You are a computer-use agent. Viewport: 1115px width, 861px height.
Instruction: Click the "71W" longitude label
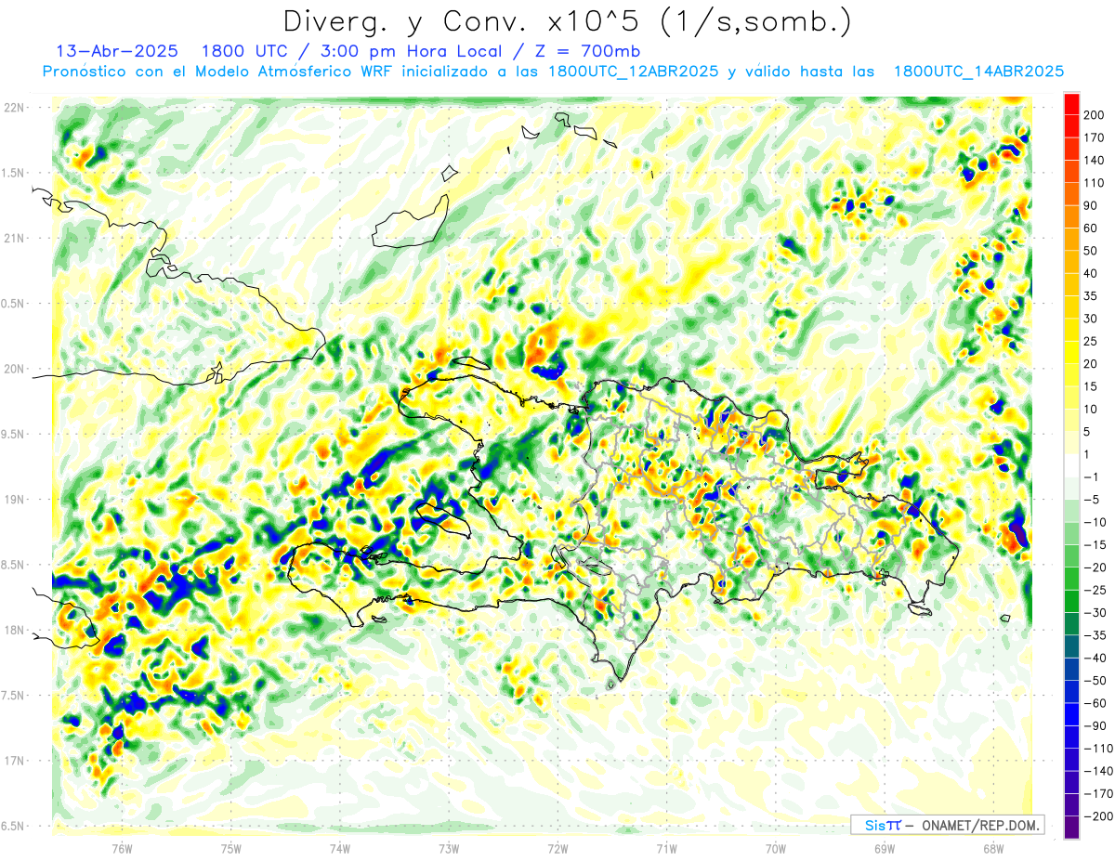pos(666,849)
